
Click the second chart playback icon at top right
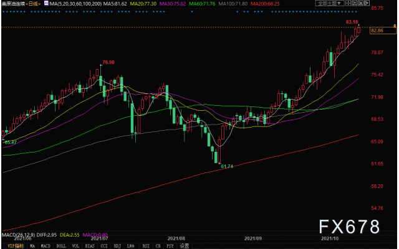(355, 3)
